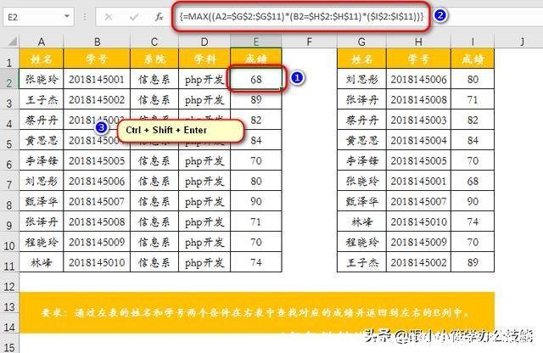
Task: Click header cell C1 系院
Action: click(x=154, y=59)
